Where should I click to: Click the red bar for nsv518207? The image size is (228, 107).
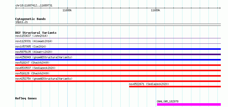118,65
